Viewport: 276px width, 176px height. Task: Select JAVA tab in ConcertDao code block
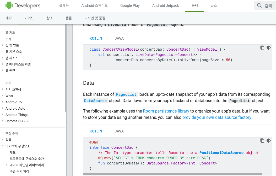[x=119, y=131]
